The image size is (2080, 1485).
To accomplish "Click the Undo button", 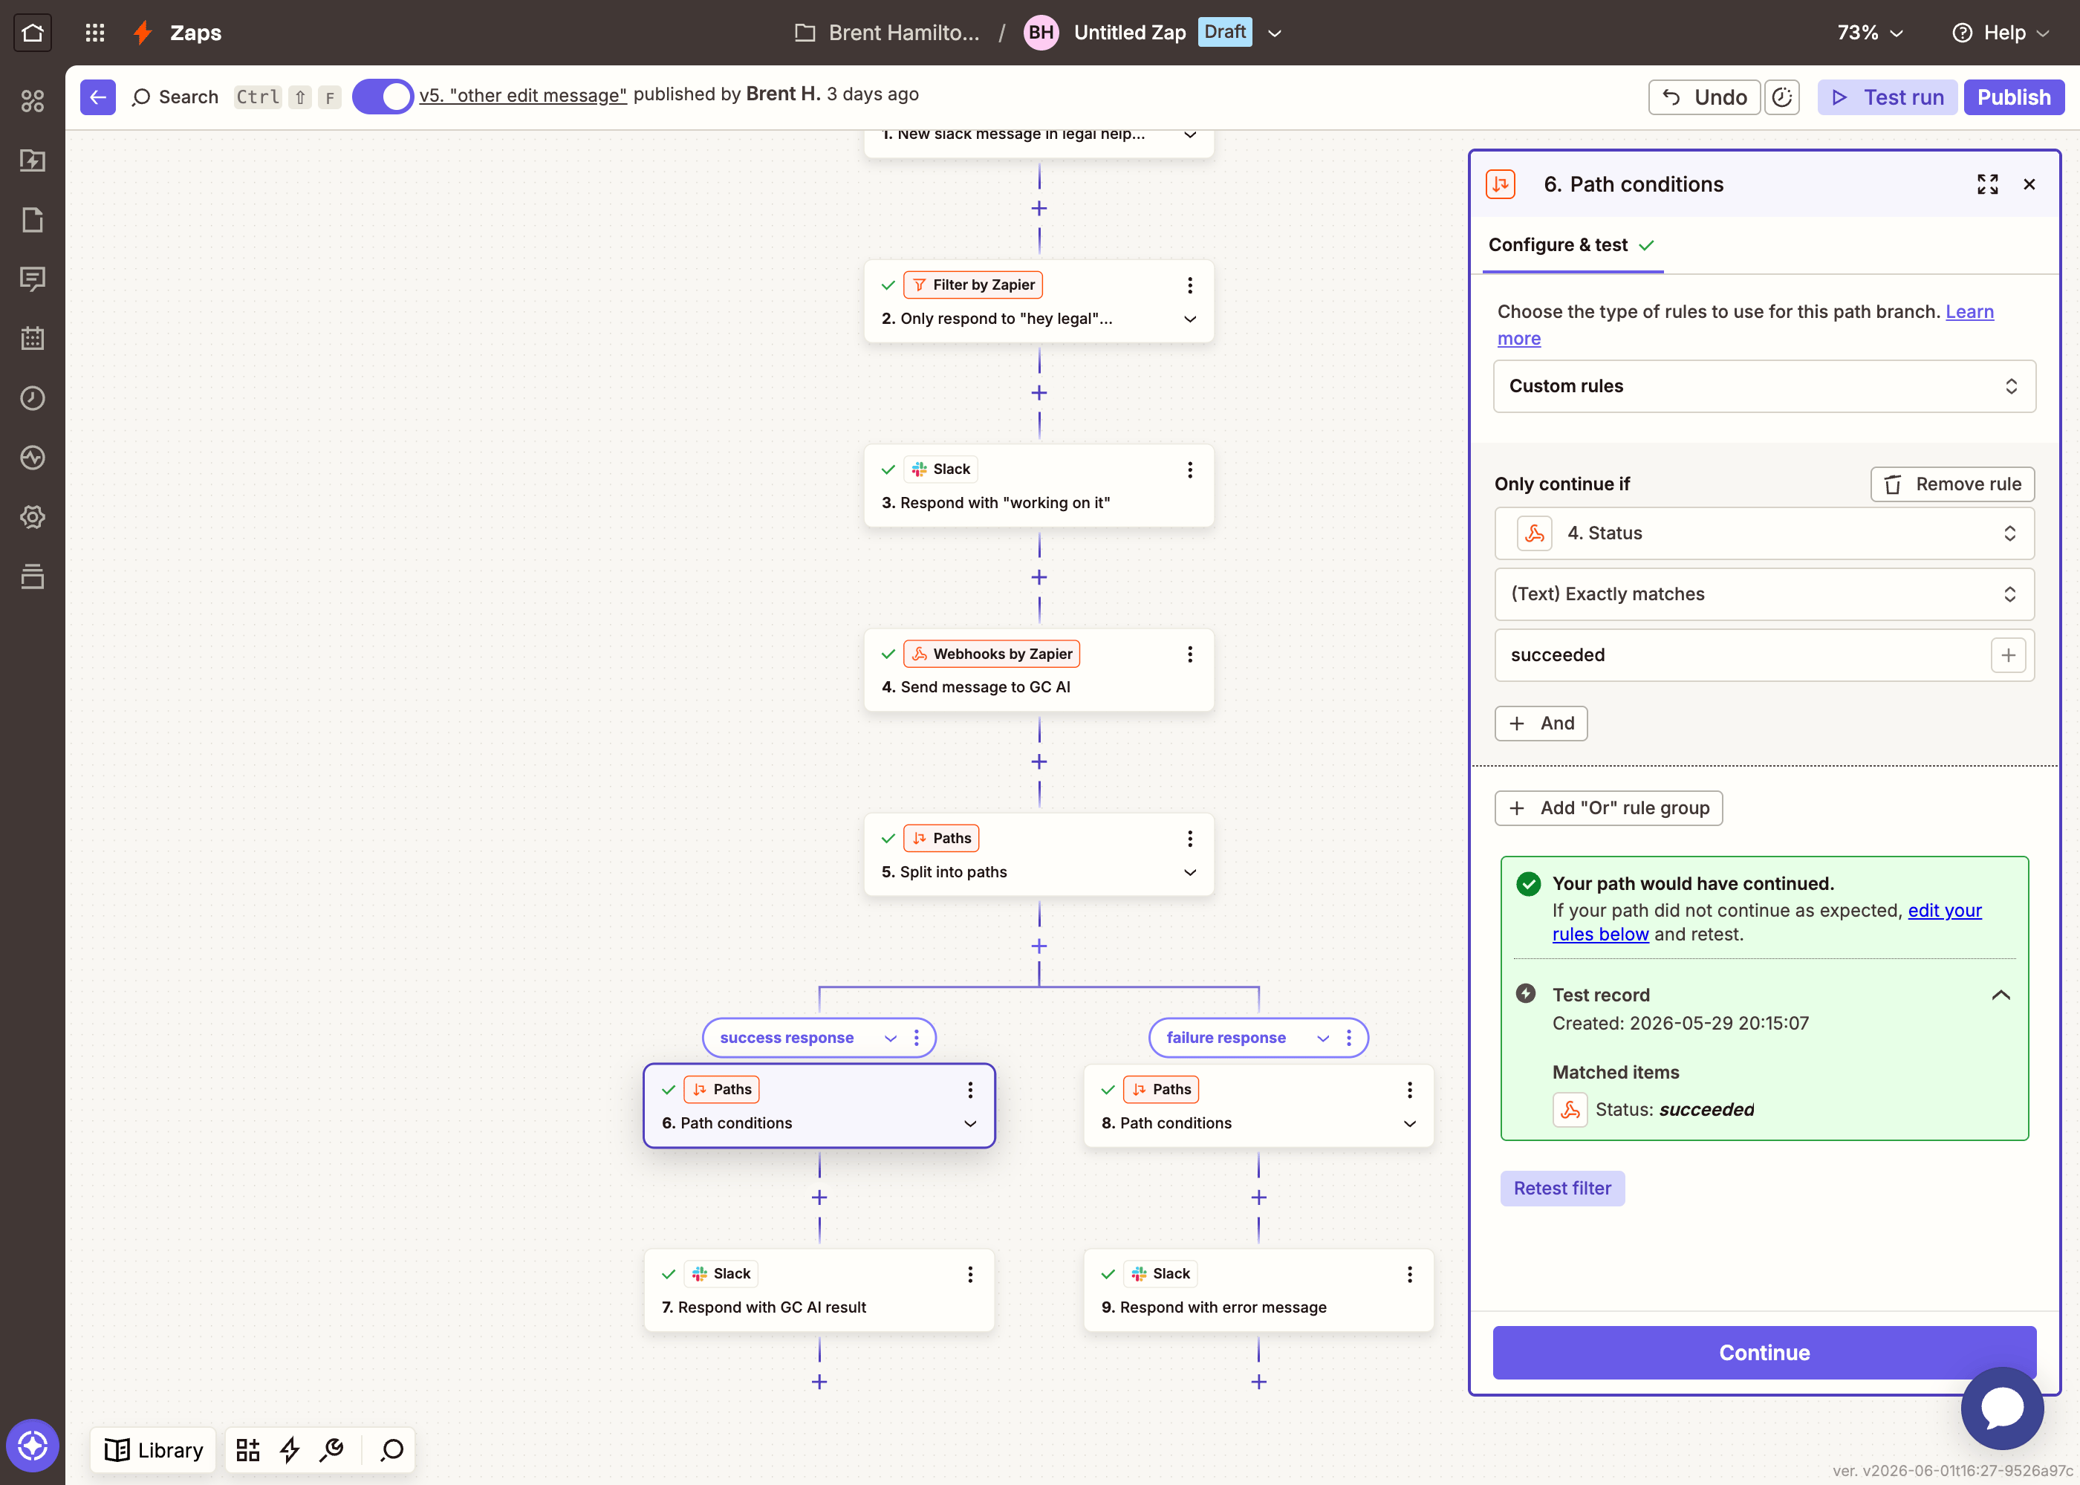I will coord(1703,97).
